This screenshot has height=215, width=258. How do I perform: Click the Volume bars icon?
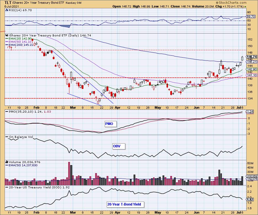pos(7,162)
